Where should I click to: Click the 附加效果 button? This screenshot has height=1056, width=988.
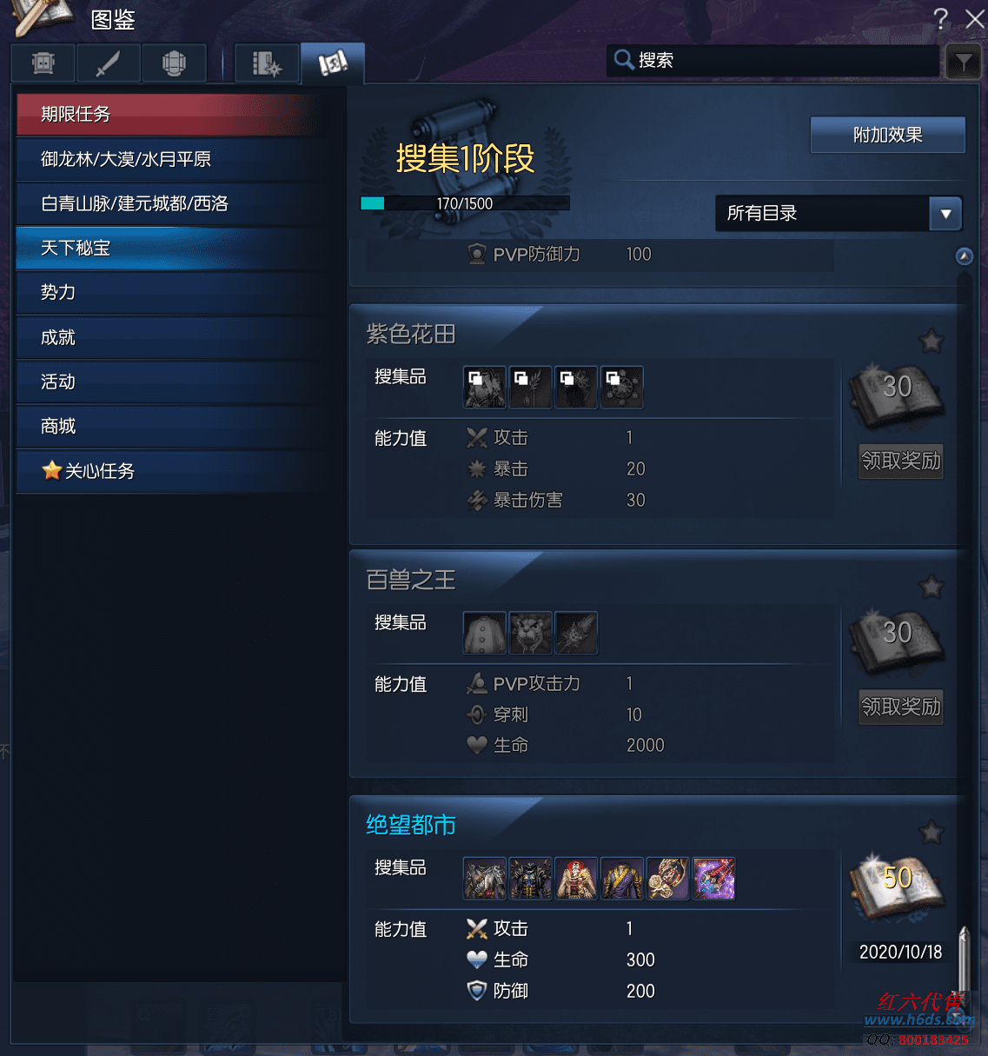[x=887, y=135]
